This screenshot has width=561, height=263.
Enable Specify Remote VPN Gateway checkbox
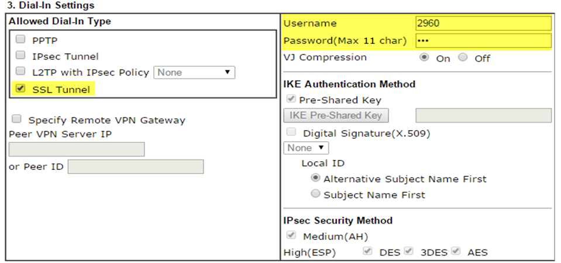click(17, 119)
